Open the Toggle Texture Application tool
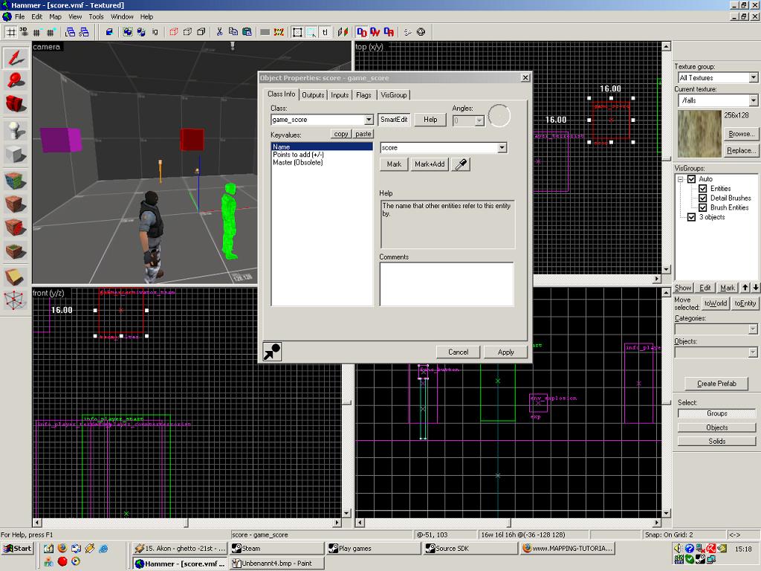This screenshot has height=571, width=761. point(16,181)
